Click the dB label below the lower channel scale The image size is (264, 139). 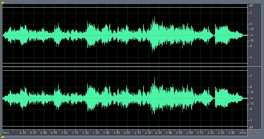(x=251, y=128)
